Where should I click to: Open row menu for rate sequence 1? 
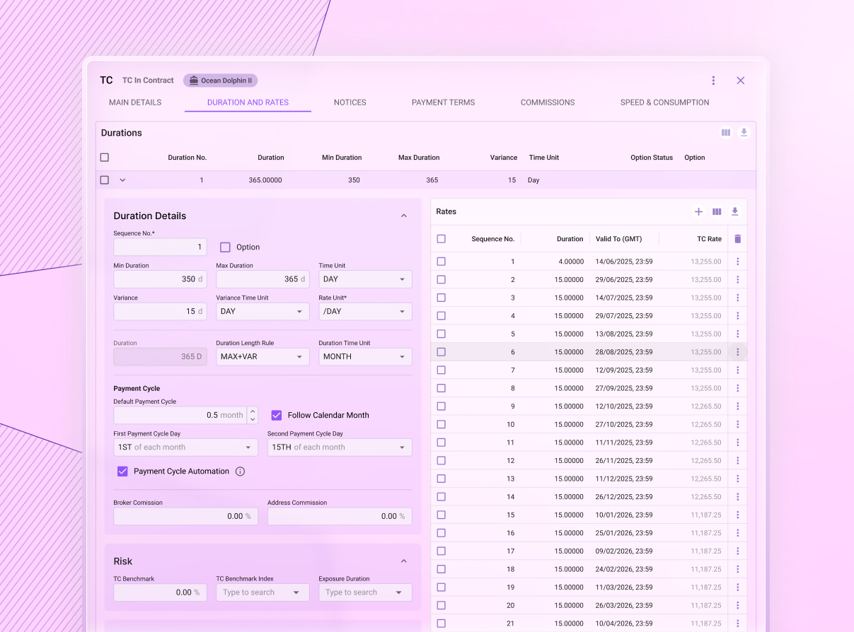tap(738, 262)
